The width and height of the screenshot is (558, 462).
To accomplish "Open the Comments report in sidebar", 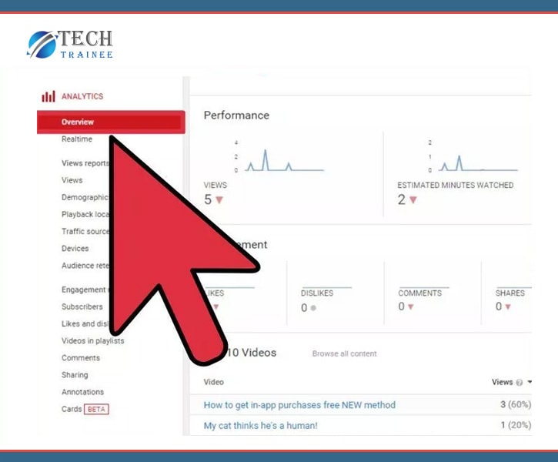I will point(81,358).
